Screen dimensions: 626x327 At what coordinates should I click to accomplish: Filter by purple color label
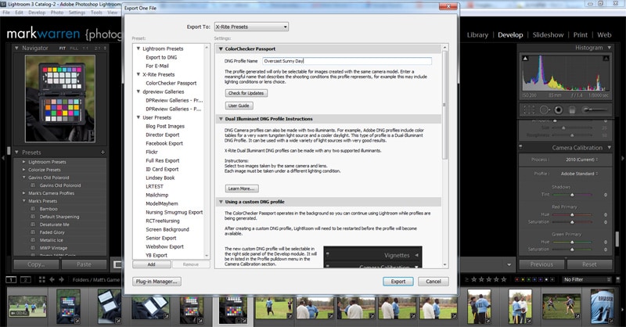pyautogui.click(x=541, y=279)
